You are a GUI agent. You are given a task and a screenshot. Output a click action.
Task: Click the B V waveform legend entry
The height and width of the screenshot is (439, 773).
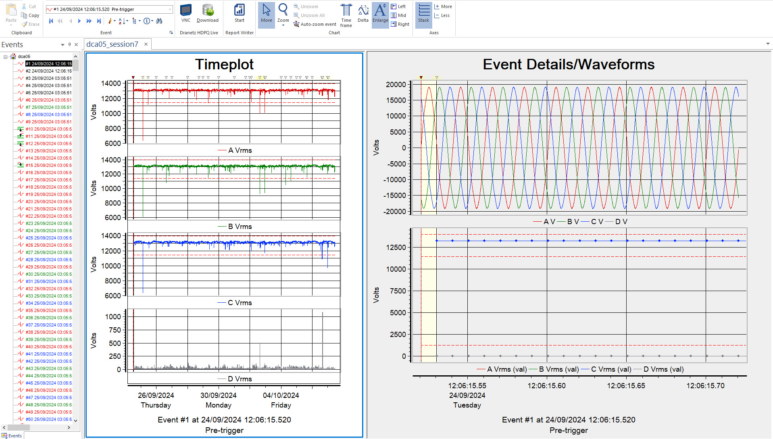pos(573,222)
